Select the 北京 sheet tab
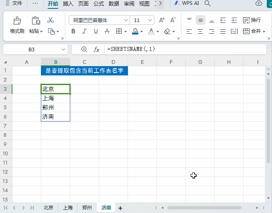 pyautogui.click(x=48, y=207)
